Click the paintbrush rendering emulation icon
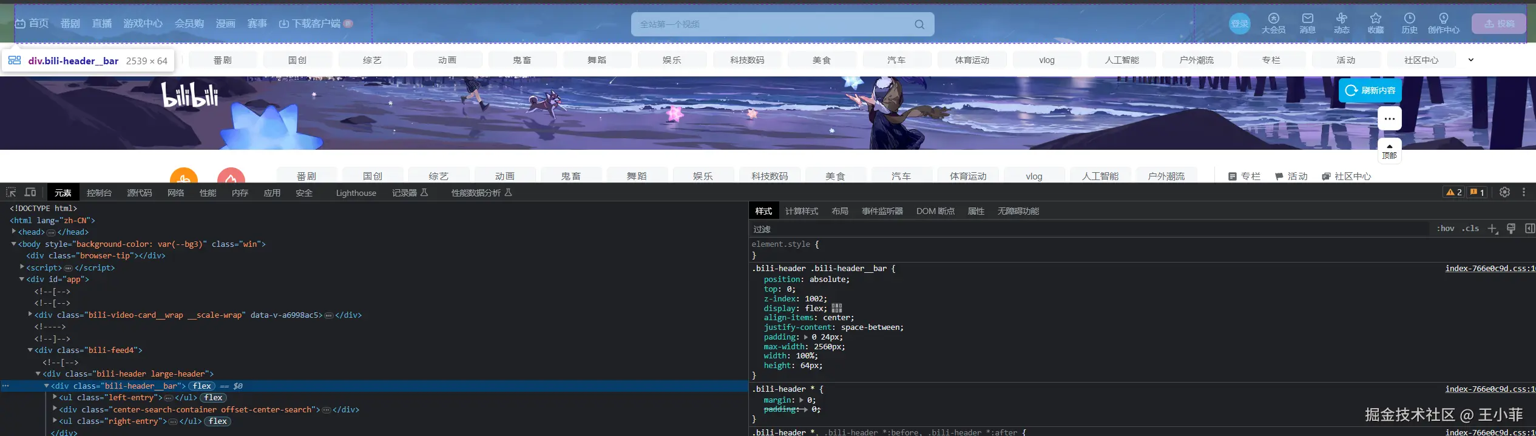This screenshot has height=436, width=1536. pos(1511,229)
